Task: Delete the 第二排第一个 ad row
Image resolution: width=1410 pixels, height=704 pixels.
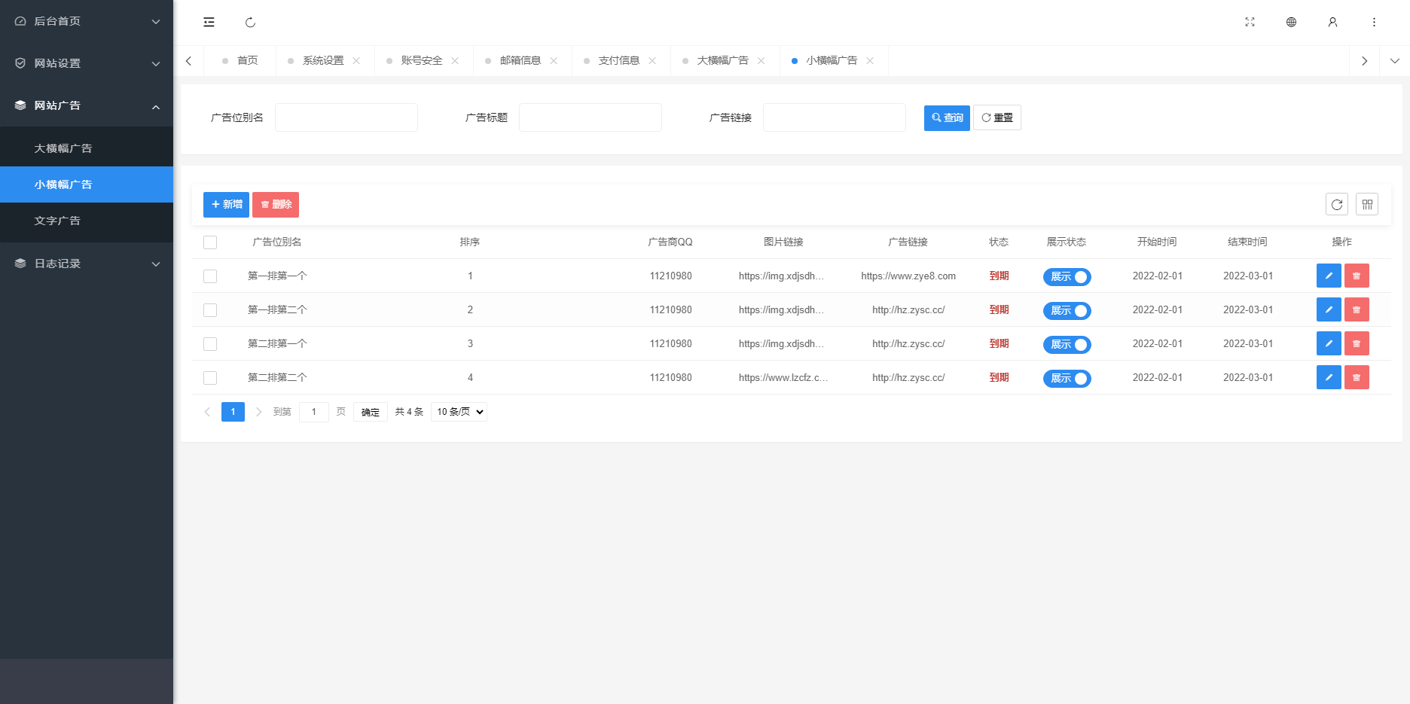Action: point(1357,343)
